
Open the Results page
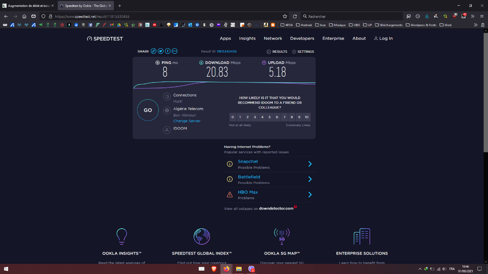(277, 52)
